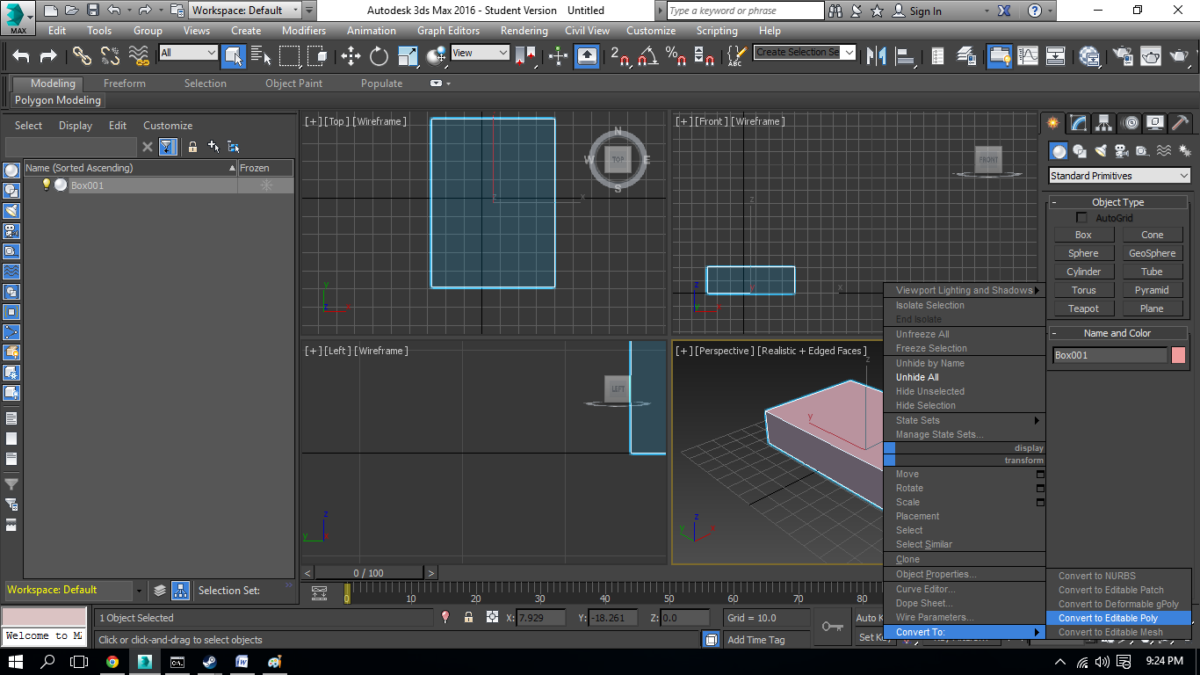Open the Modifiers menu
Viewport: 1200px width, 675px height.
point(304,30)
